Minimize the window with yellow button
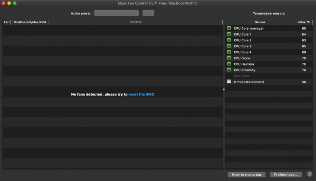This screenshot has width=316, height=181. [9, 3]
